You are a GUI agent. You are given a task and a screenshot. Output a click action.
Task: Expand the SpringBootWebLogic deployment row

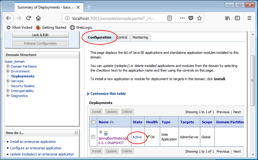[x=101, y=132]
